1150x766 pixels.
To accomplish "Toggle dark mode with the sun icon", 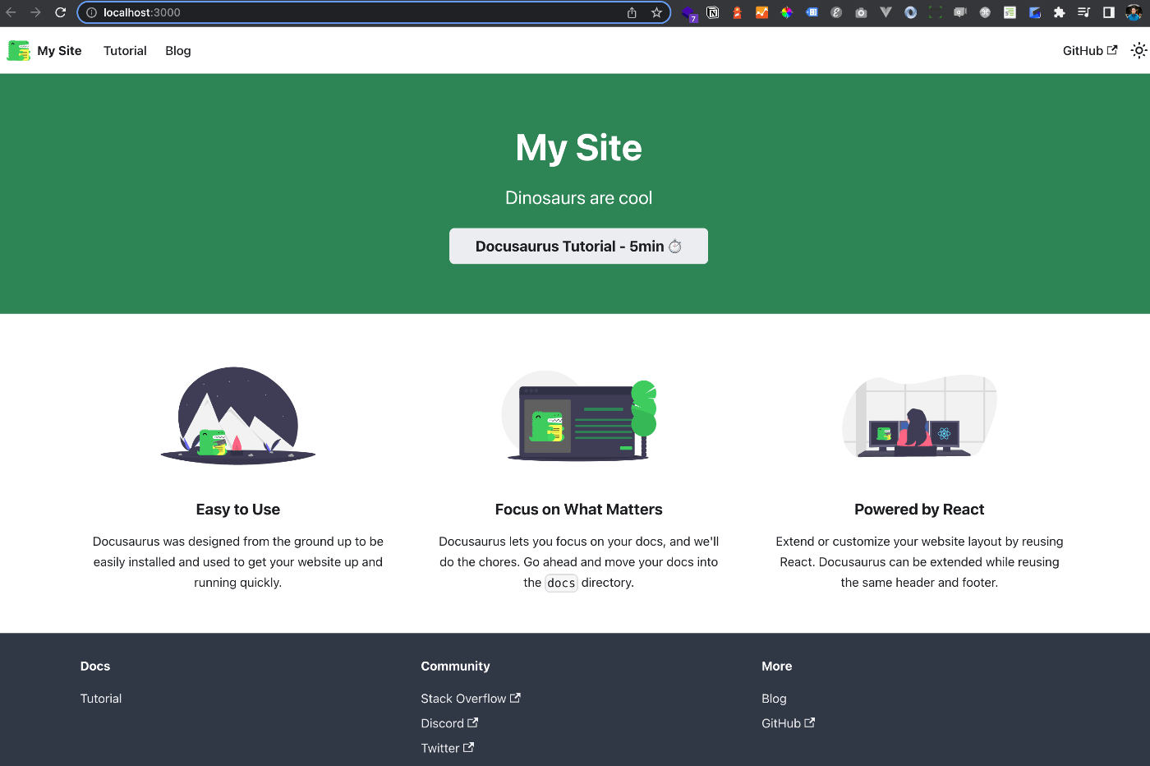I will [x=1138, y=50].
